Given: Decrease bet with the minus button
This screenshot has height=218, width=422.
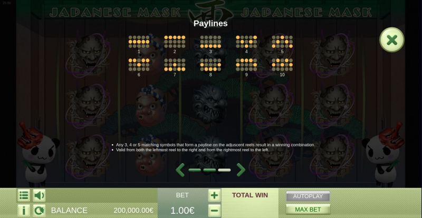Looking at the screenshot, I should (x=215, y=211).
